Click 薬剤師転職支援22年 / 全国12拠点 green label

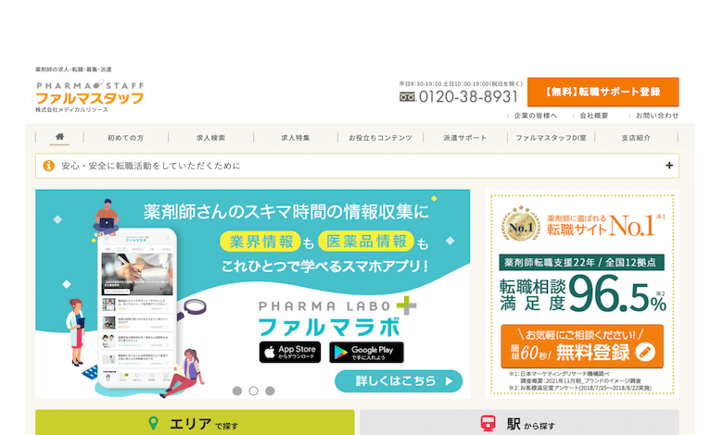582,262
